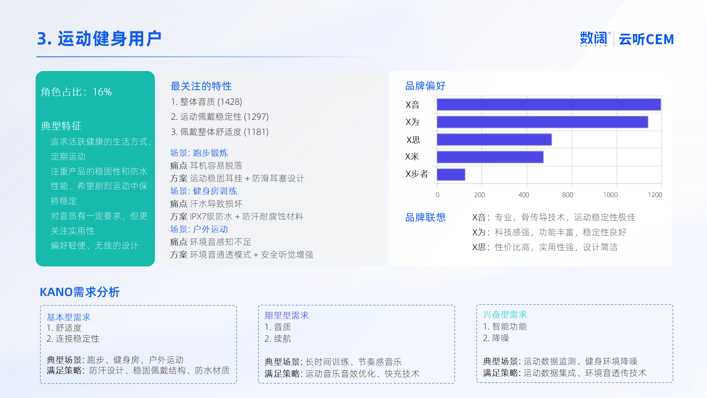Viewport: 707px width, 398px height.
Task: Click the 品牌联想 heading
Action: 425,218
